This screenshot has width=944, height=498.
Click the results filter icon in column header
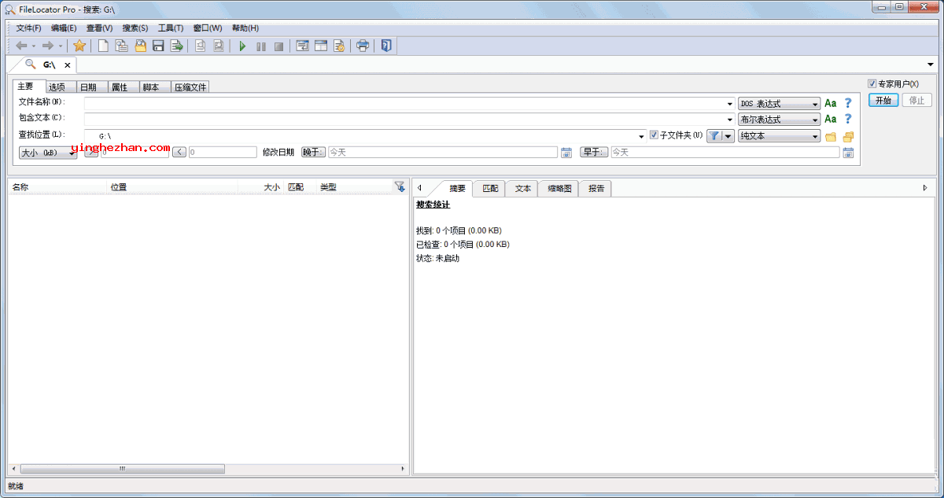point(400,186)
